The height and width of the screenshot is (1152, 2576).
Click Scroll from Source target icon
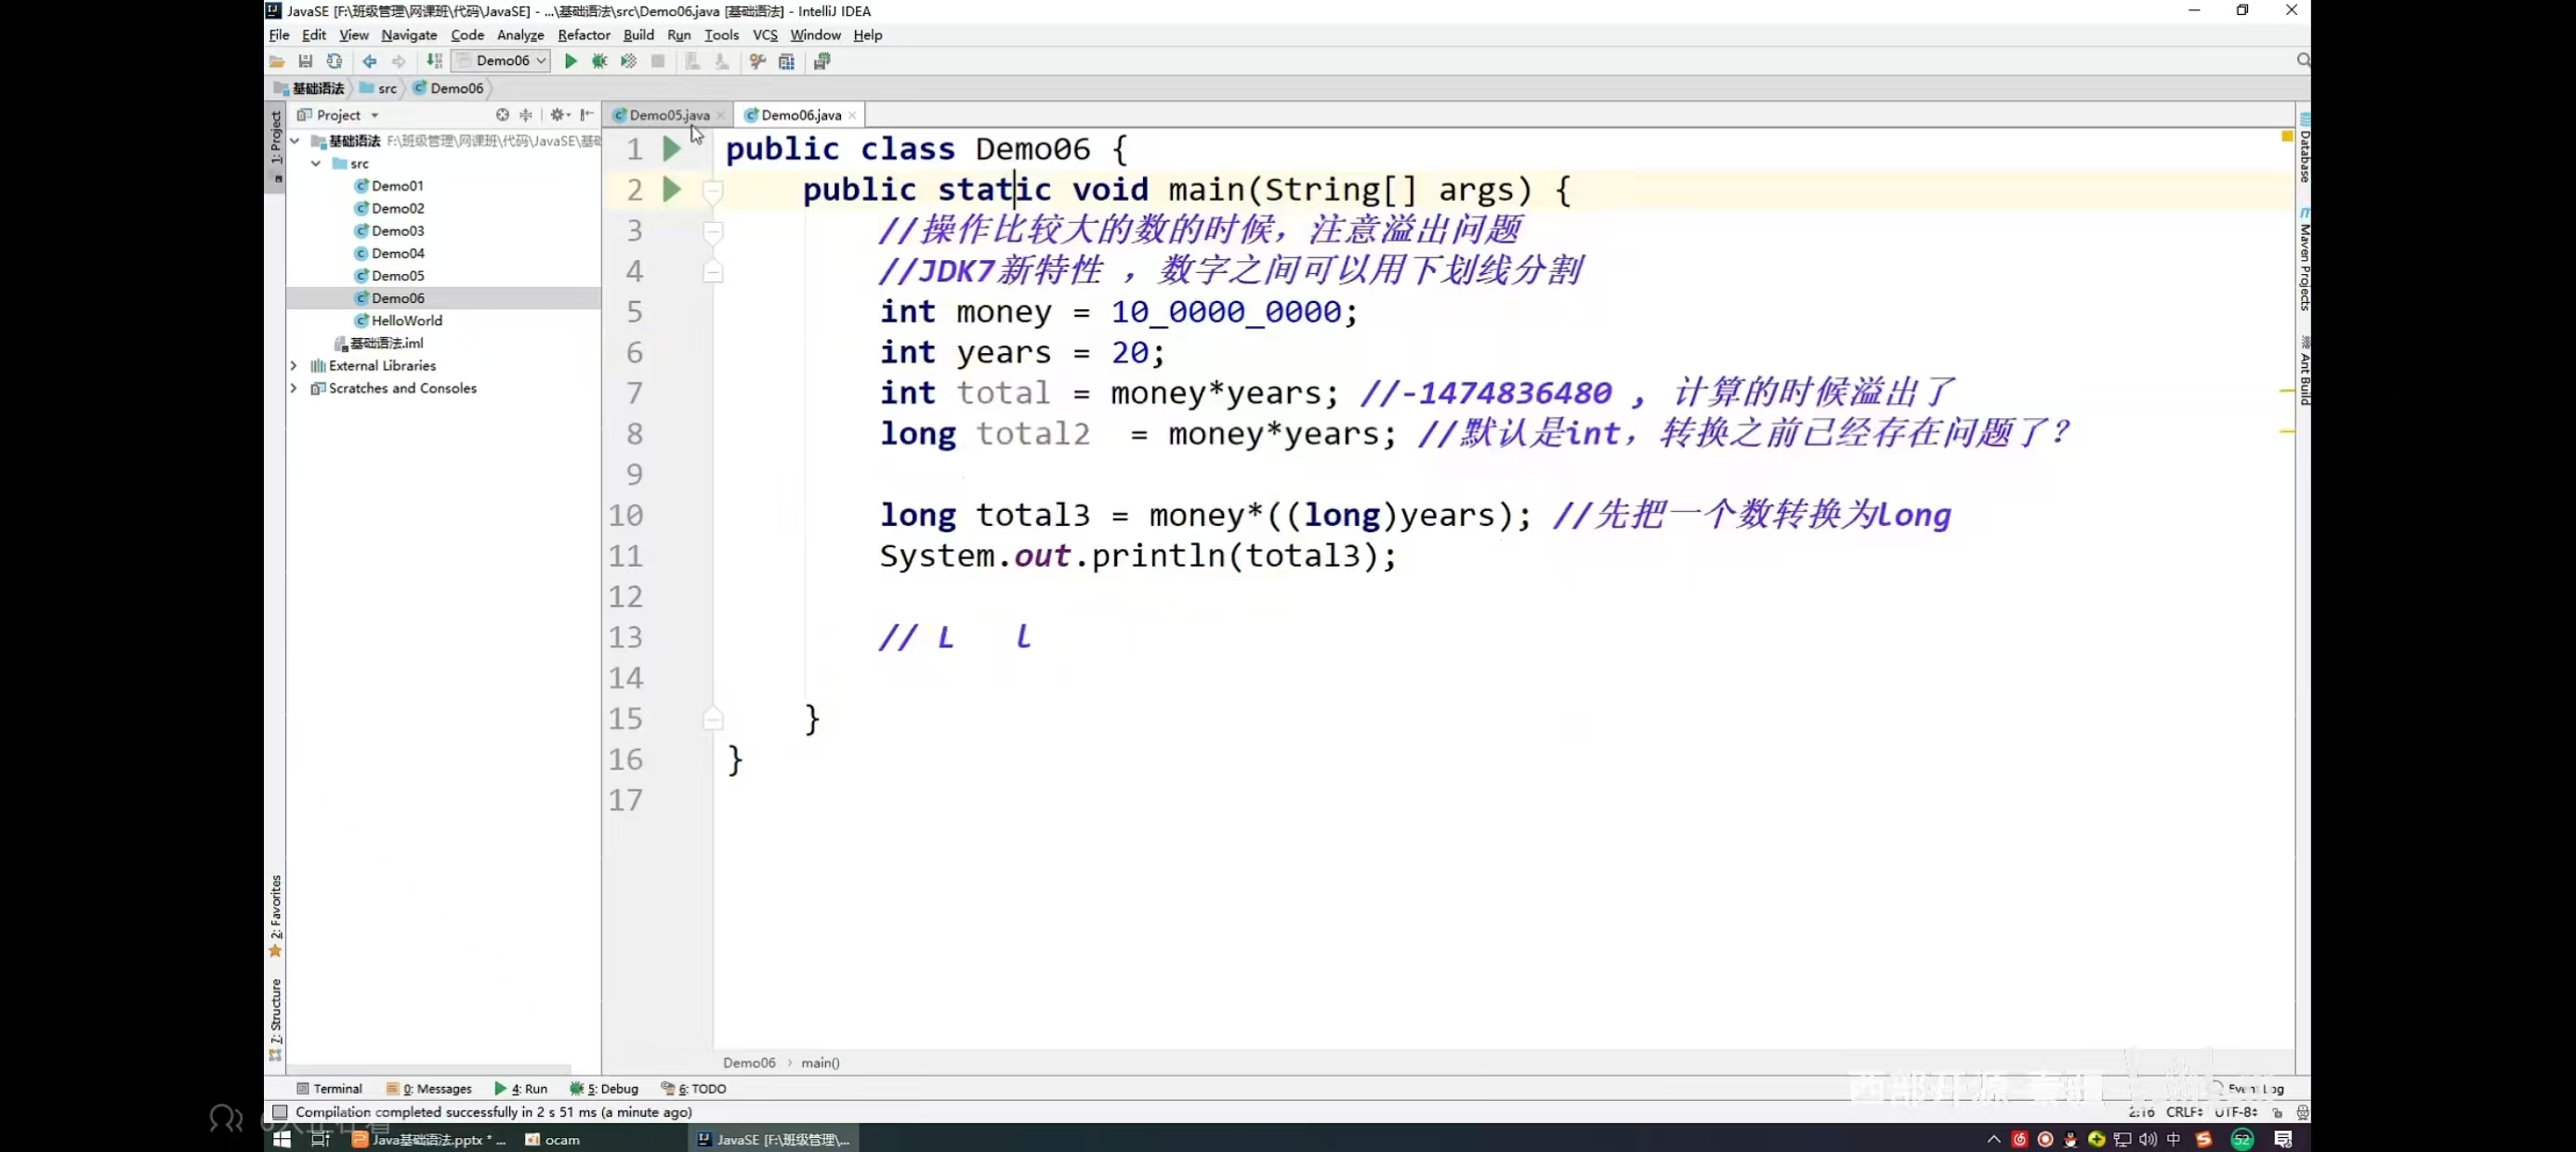[x=502, y=115]
